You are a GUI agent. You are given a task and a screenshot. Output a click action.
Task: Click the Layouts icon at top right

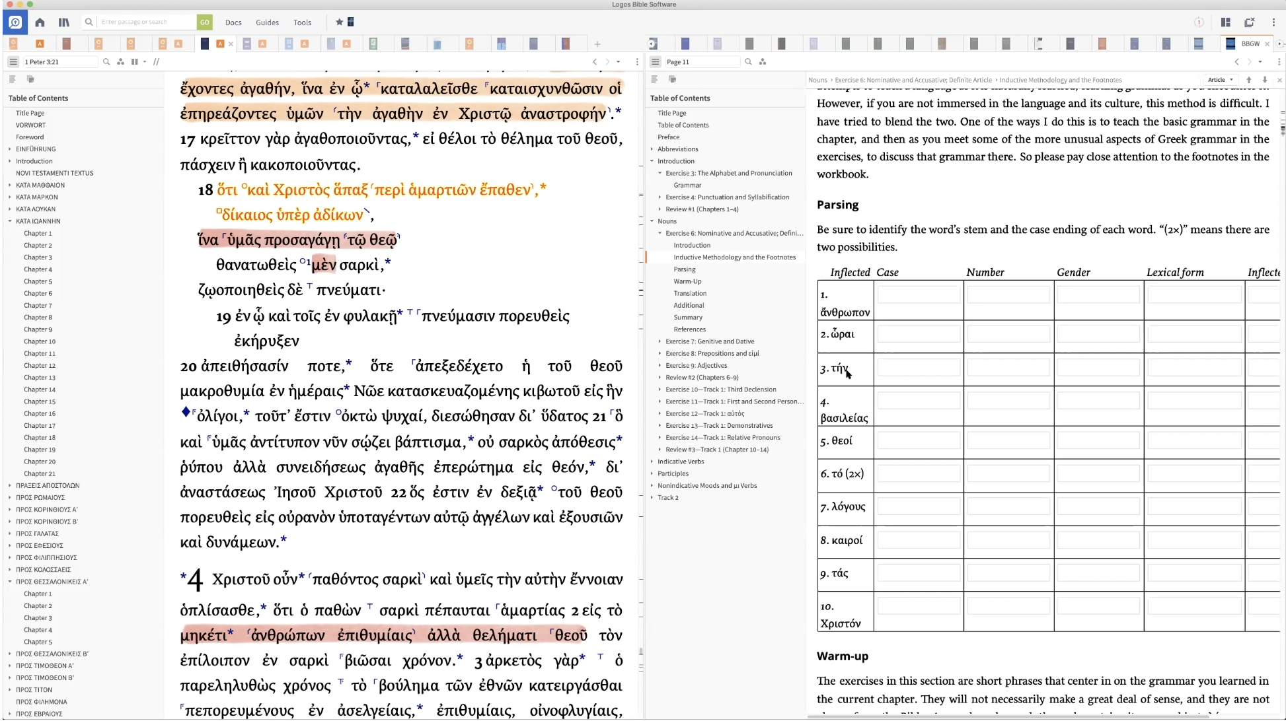(x=1225, y=22)
